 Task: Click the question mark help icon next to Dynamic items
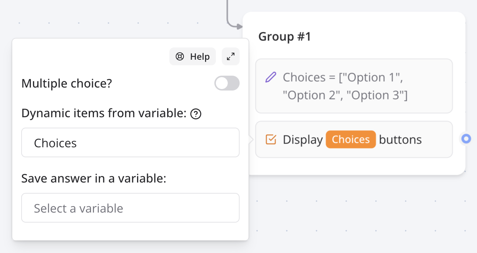pyautogui.click(x=197, y=114)
